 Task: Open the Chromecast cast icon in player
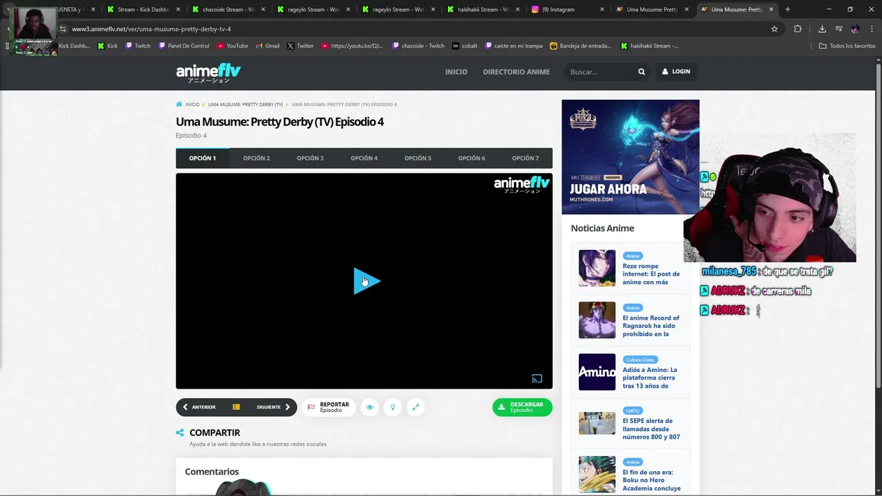(537, 378)
